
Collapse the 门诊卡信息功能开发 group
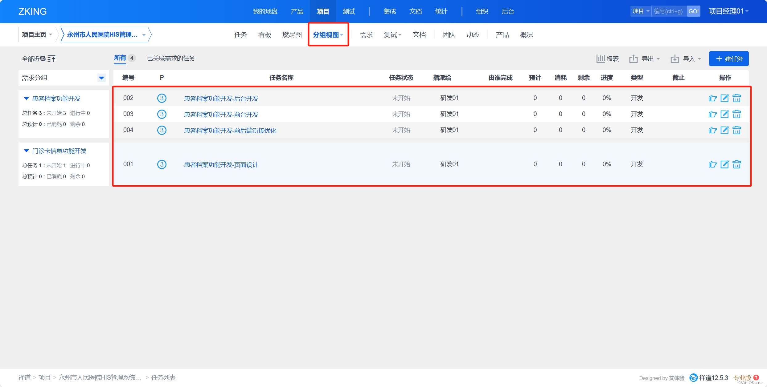(26, 151)
